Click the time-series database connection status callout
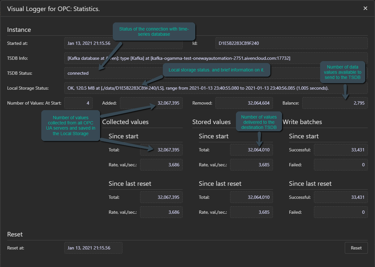The height and width of the screenshot is (267, 375). click(x=154, y=31)
